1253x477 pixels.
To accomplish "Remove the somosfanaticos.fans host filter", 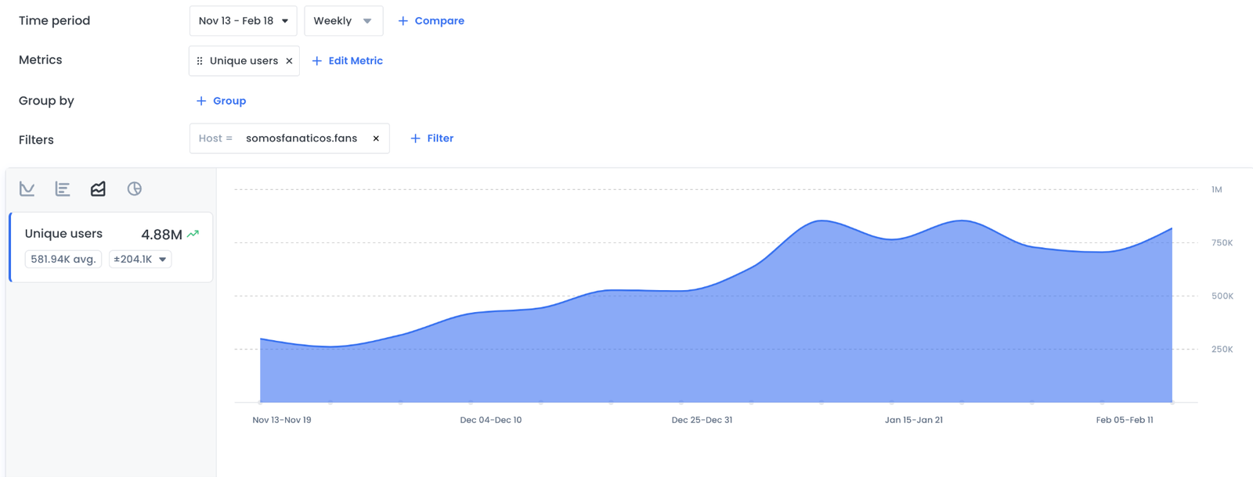I will pos(376,138).
